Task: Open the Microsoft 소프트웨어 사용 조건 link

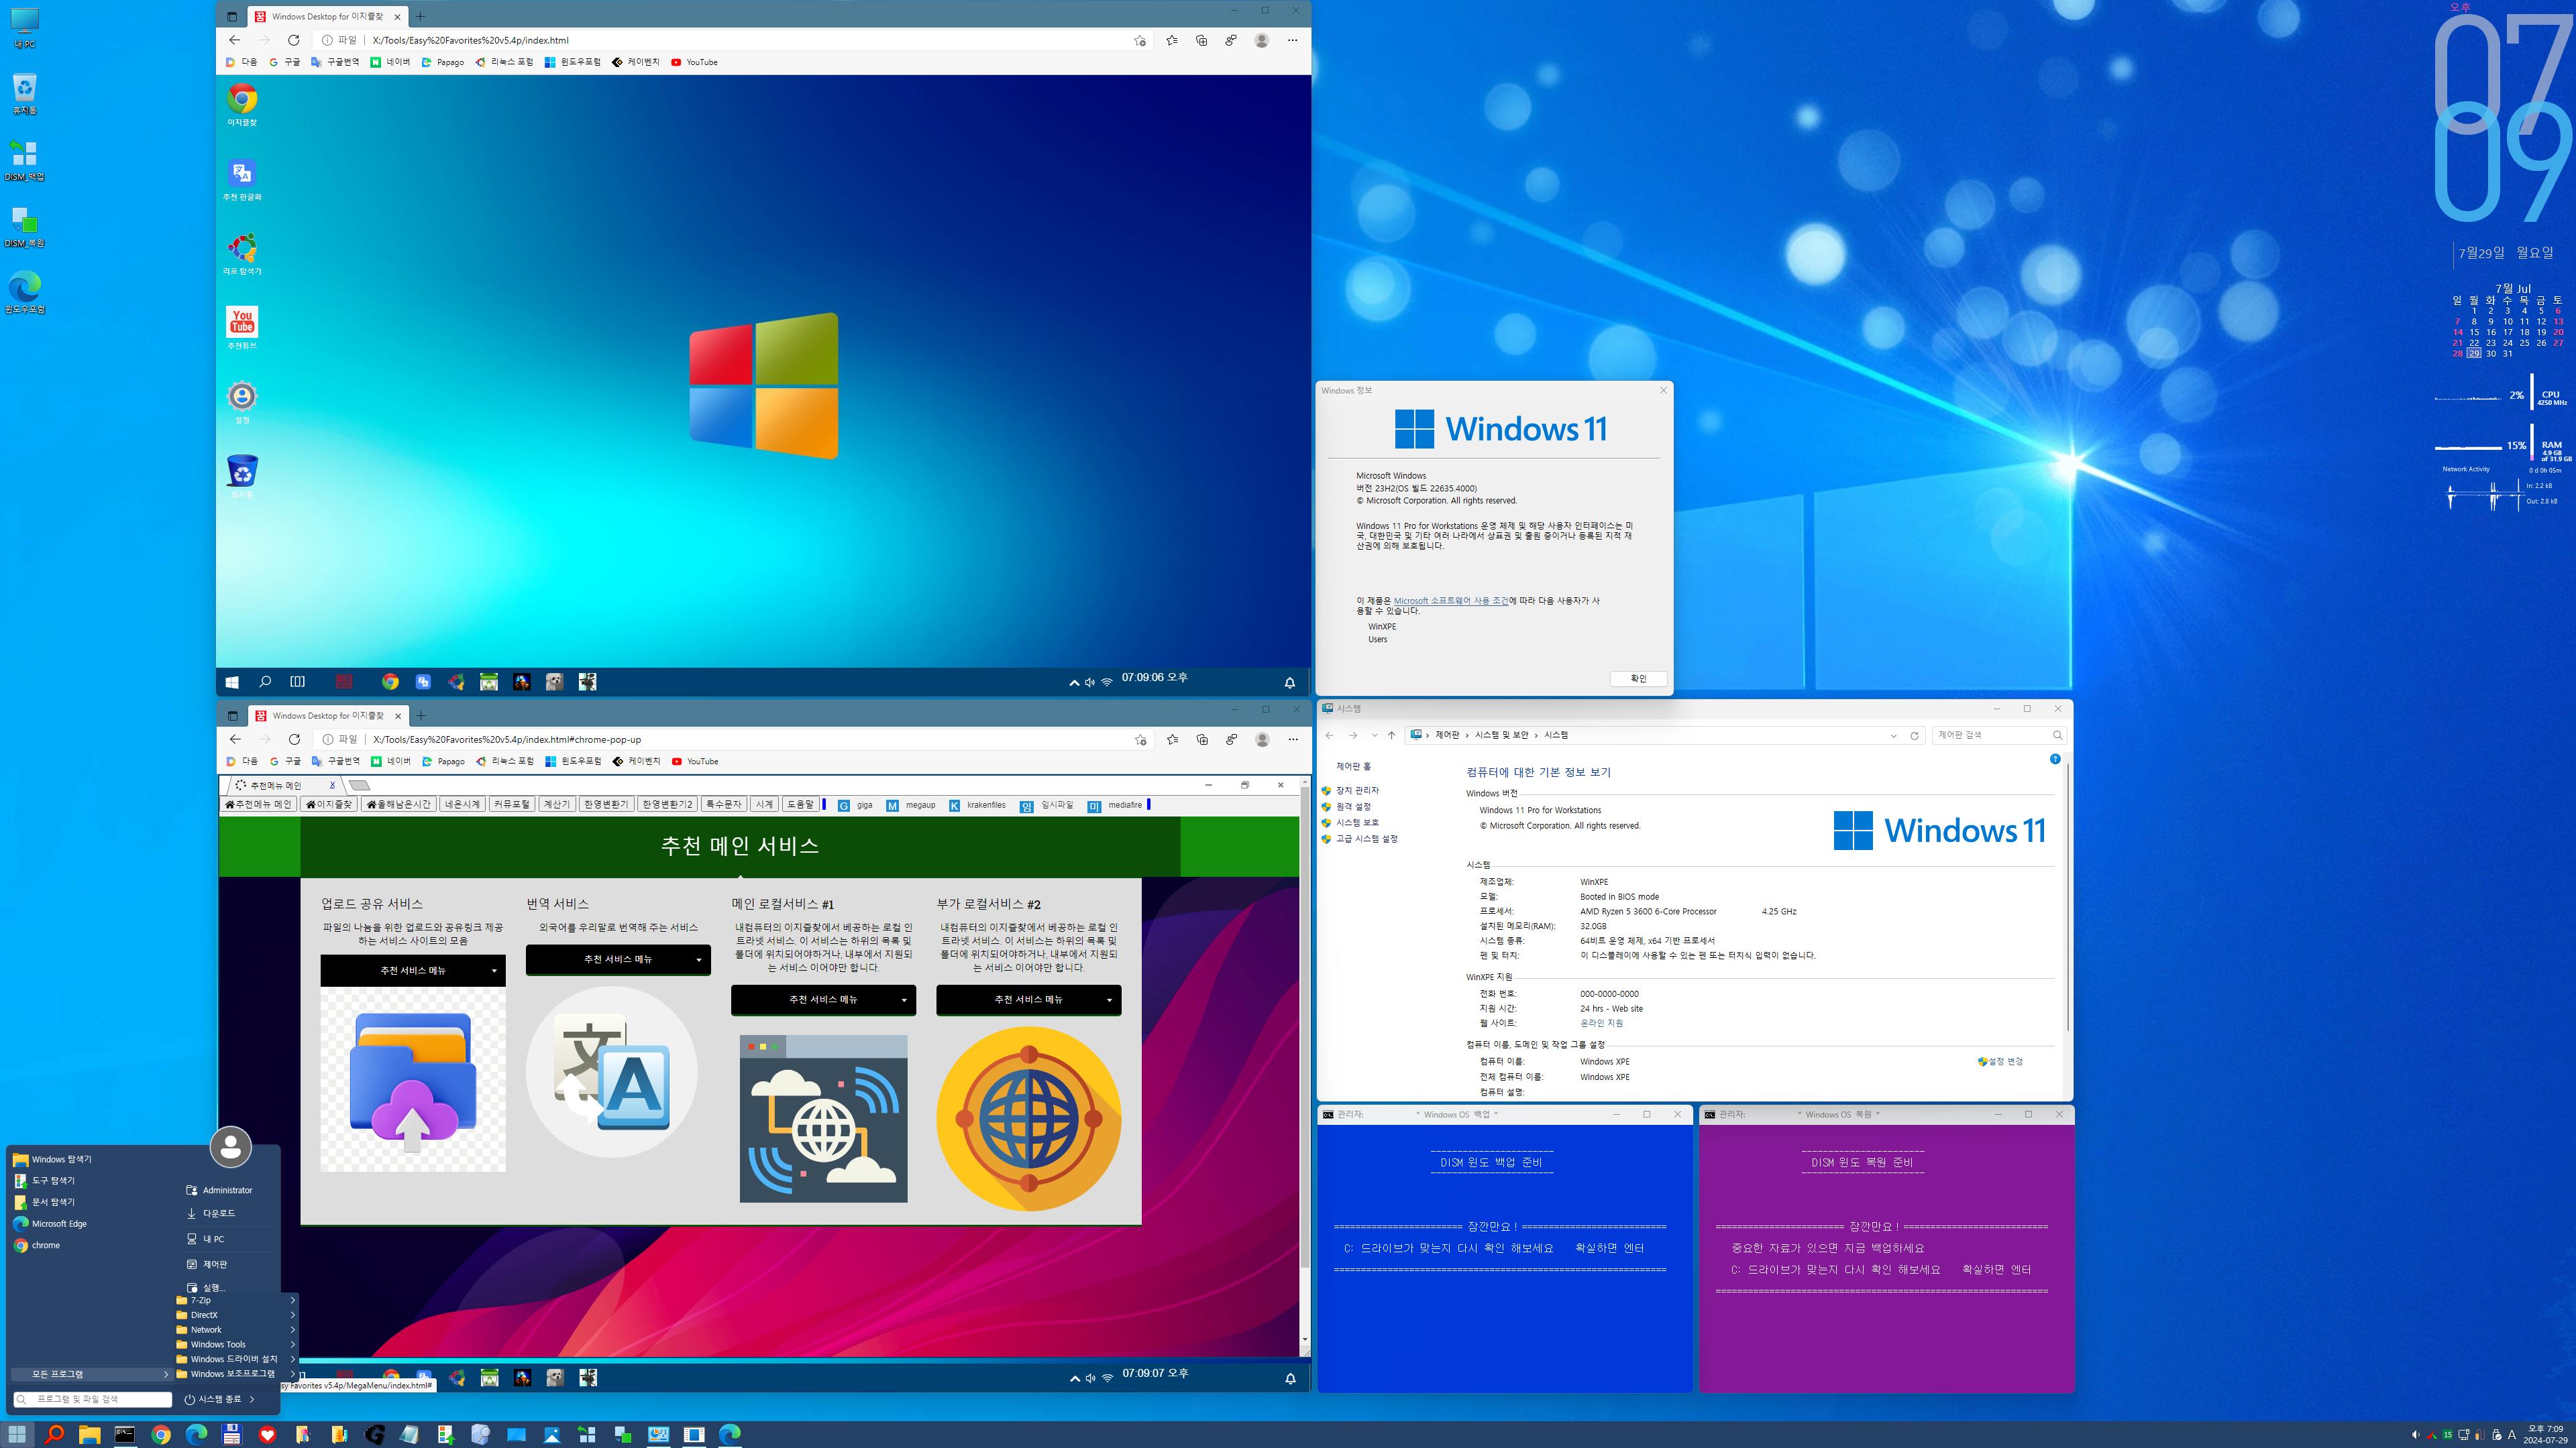Action: pyautogui.click(x=1451, y=601)
